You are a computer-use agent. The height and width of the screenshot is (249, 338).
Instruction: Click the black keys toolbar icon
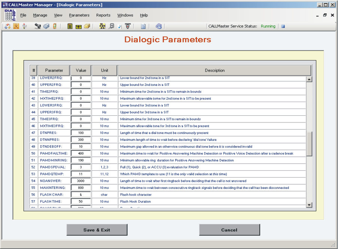[38, 26]
